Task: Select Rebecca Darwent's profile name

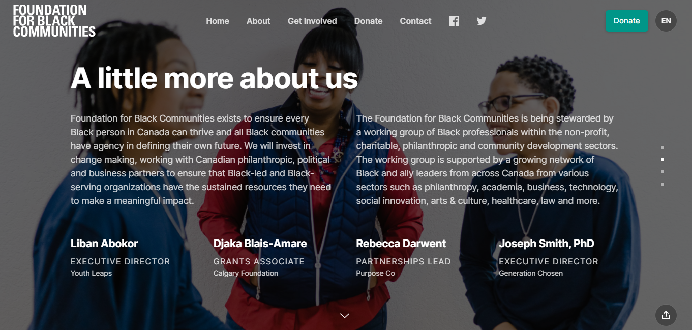Action: (x=401, y=244)
